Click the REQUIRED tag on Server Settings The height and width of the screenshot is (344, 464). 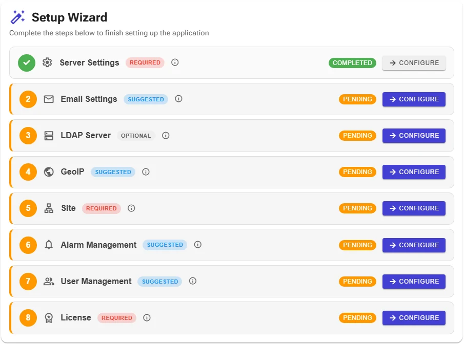click(x=145, y=62)
